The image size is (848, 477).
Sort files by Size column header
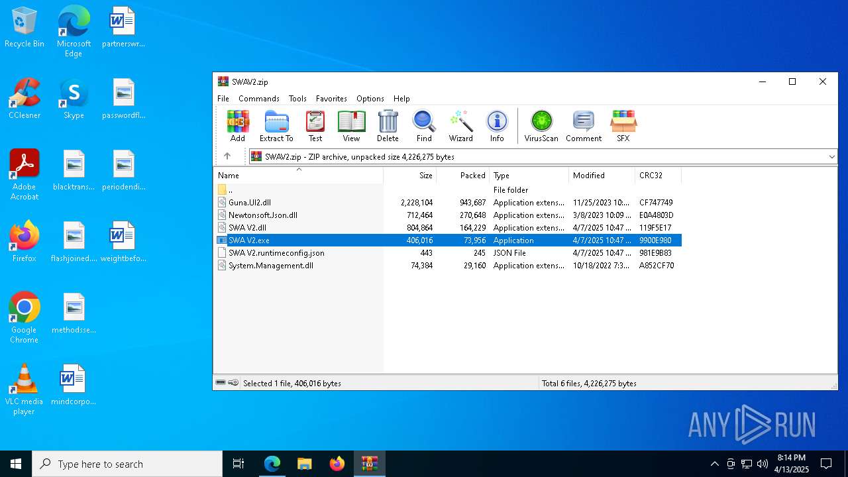click(410, 176)
